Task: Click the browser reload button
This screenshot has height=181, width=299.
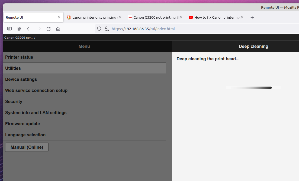Action: tap(49, 29)
